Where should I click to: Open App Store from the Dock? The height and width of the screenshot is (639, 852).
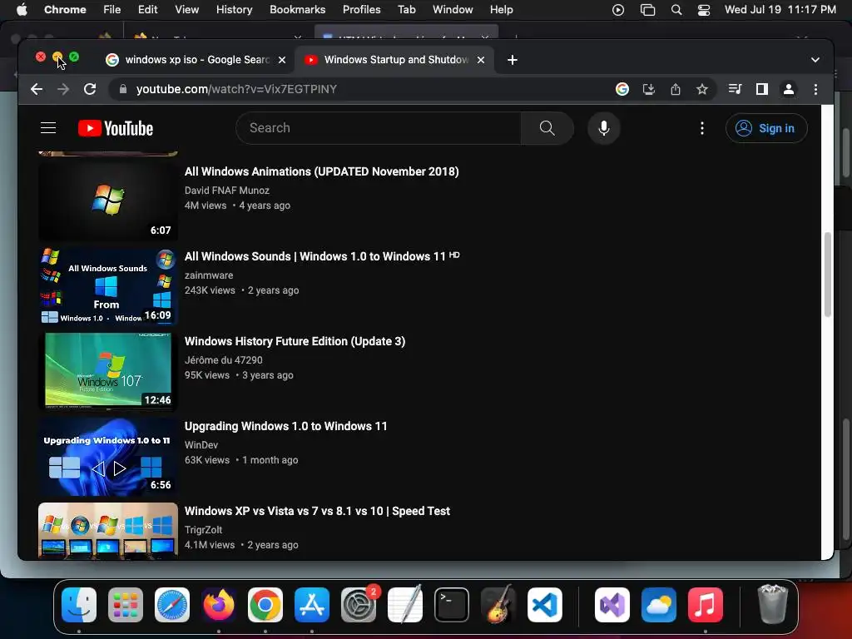312,605
